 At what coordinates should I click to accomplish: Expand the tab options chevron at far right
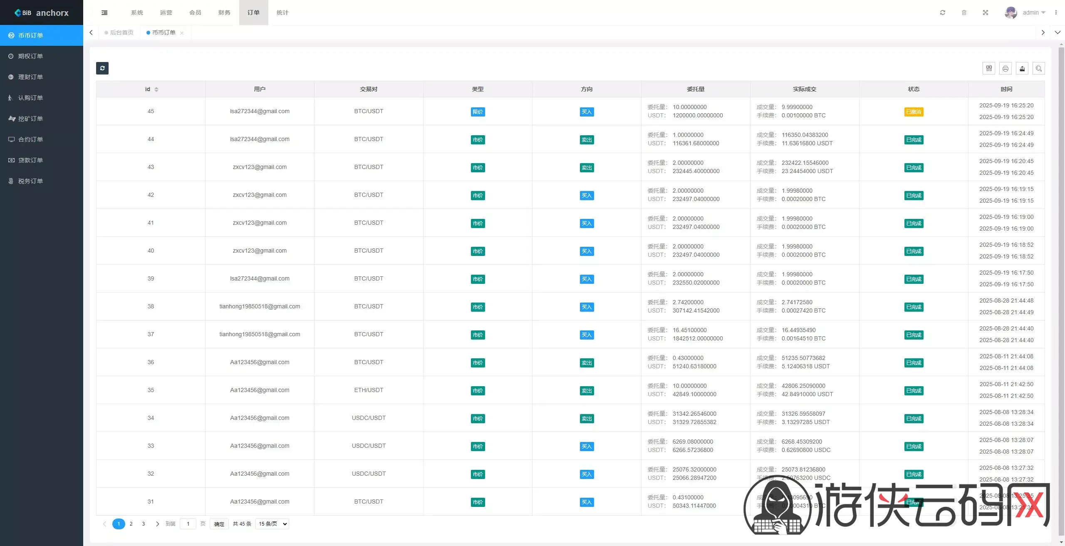click(x=1058, y=32)
